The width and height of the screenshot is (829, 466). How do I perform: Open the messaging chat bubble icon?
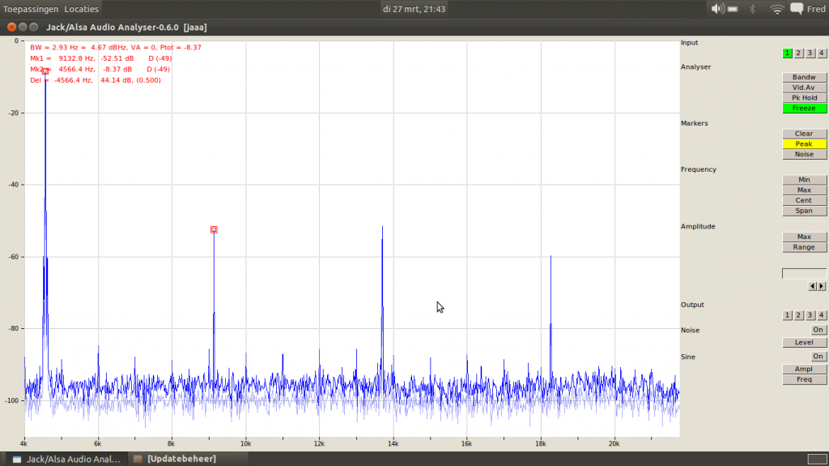click(x=797, y=9)
